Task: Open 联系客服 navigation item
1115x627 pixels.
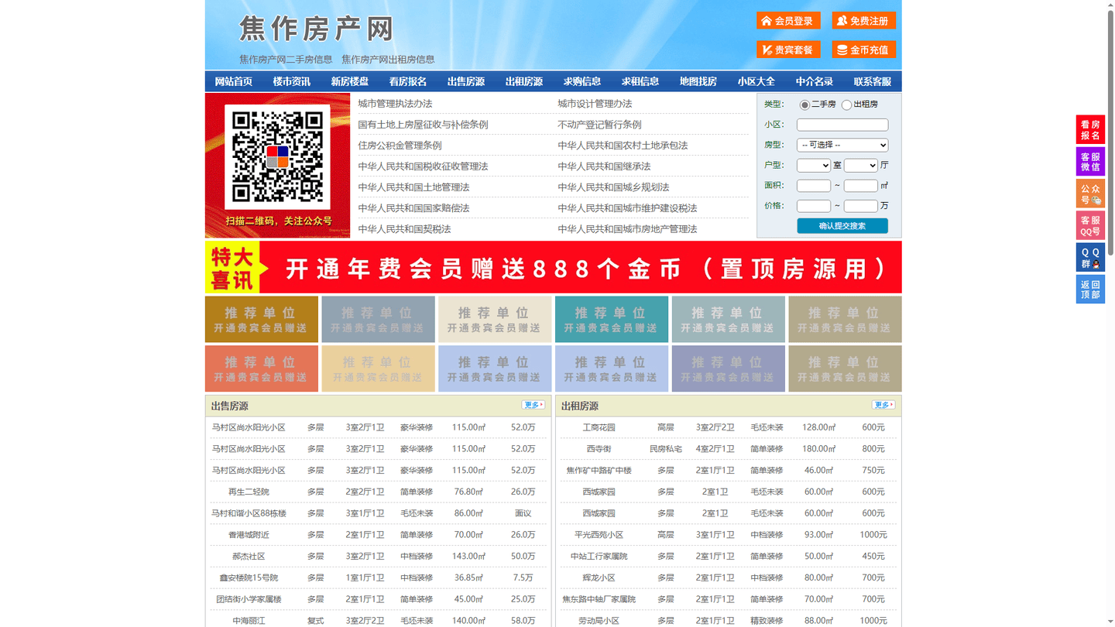Action: [873, 81]
